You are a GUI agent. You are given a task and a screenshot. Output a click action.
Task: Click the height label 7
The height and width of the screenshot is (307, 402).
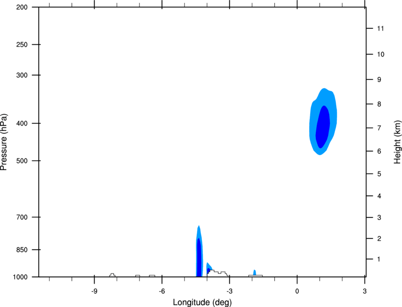pos(379,128)
